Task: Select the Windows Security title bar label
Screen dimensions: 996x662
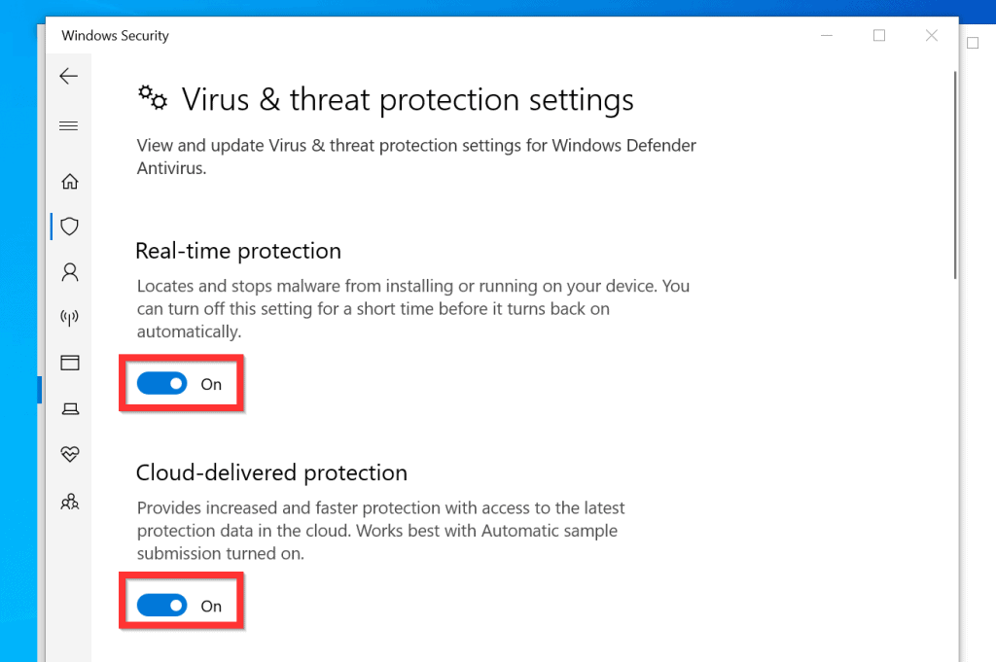Action: click(x=114, y=35)
